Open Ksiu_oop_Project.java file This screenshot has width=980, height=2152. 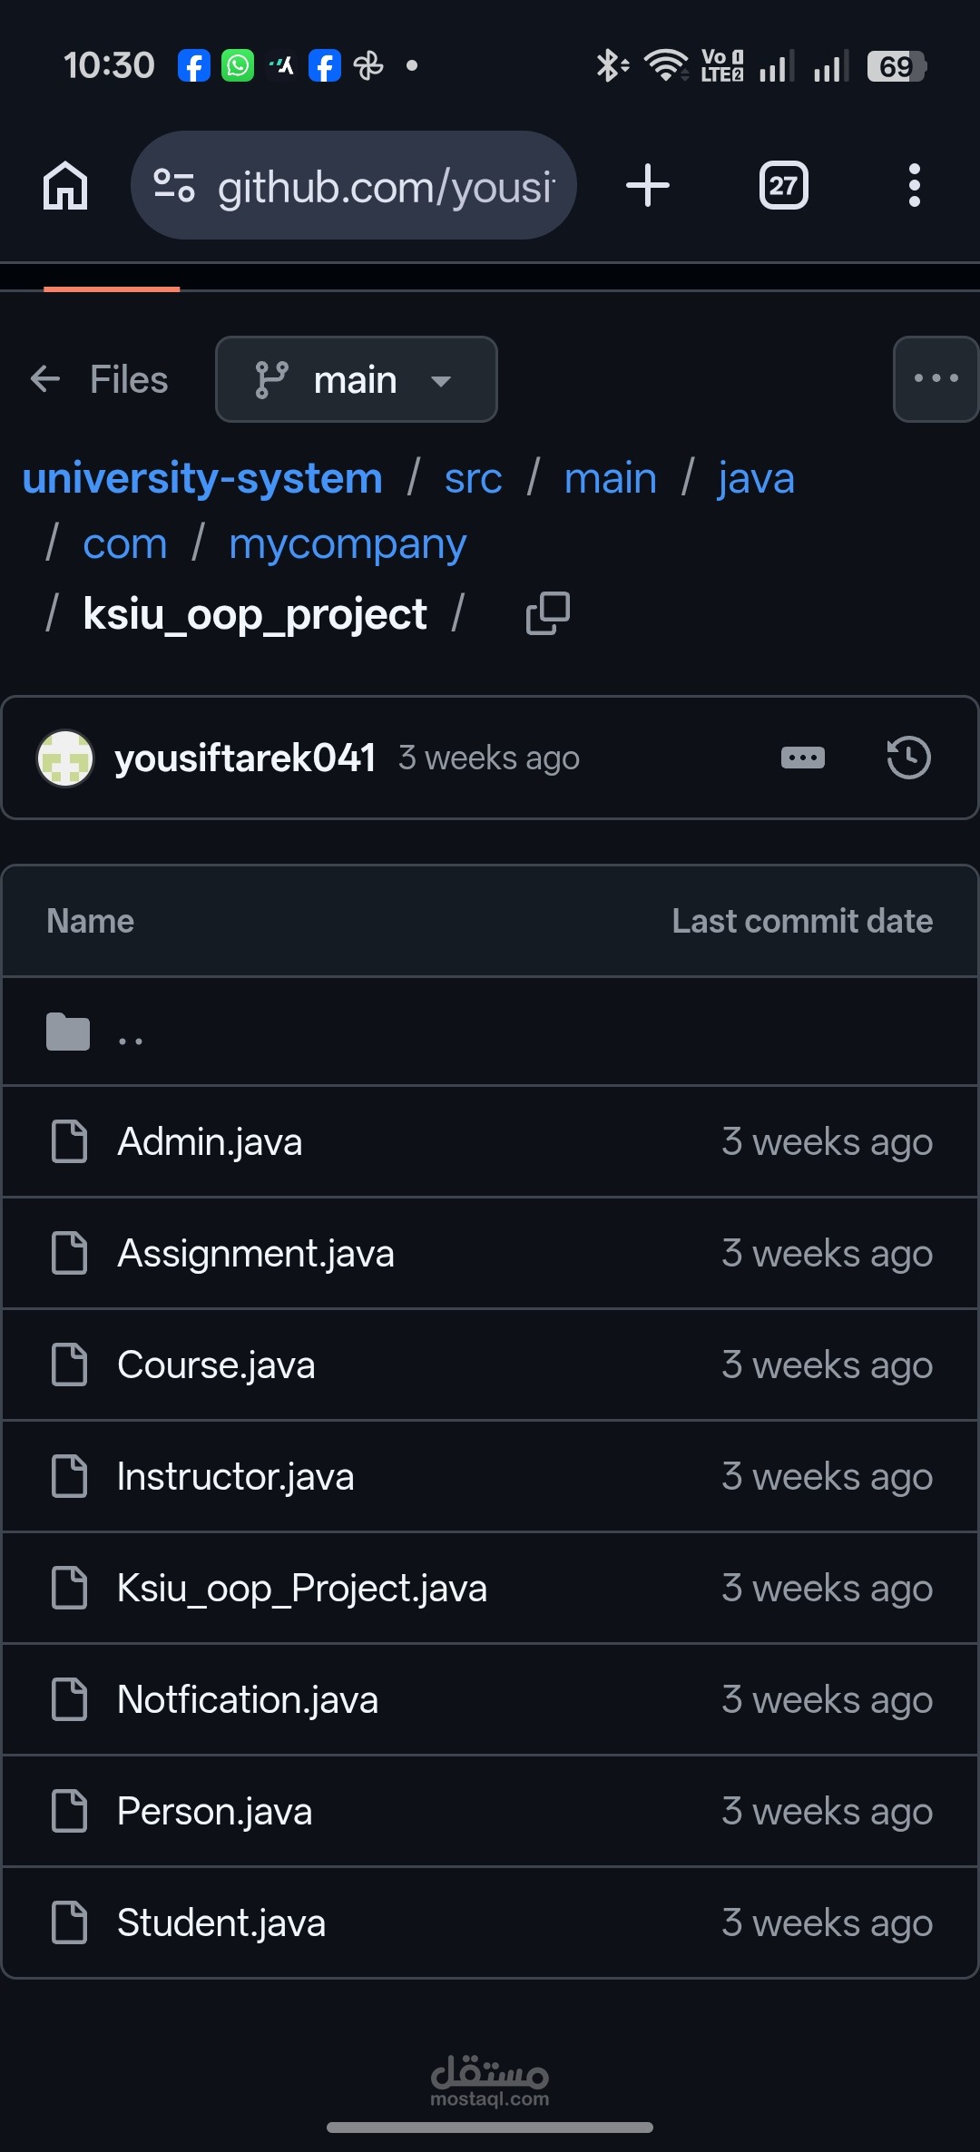coord(302,1589)
